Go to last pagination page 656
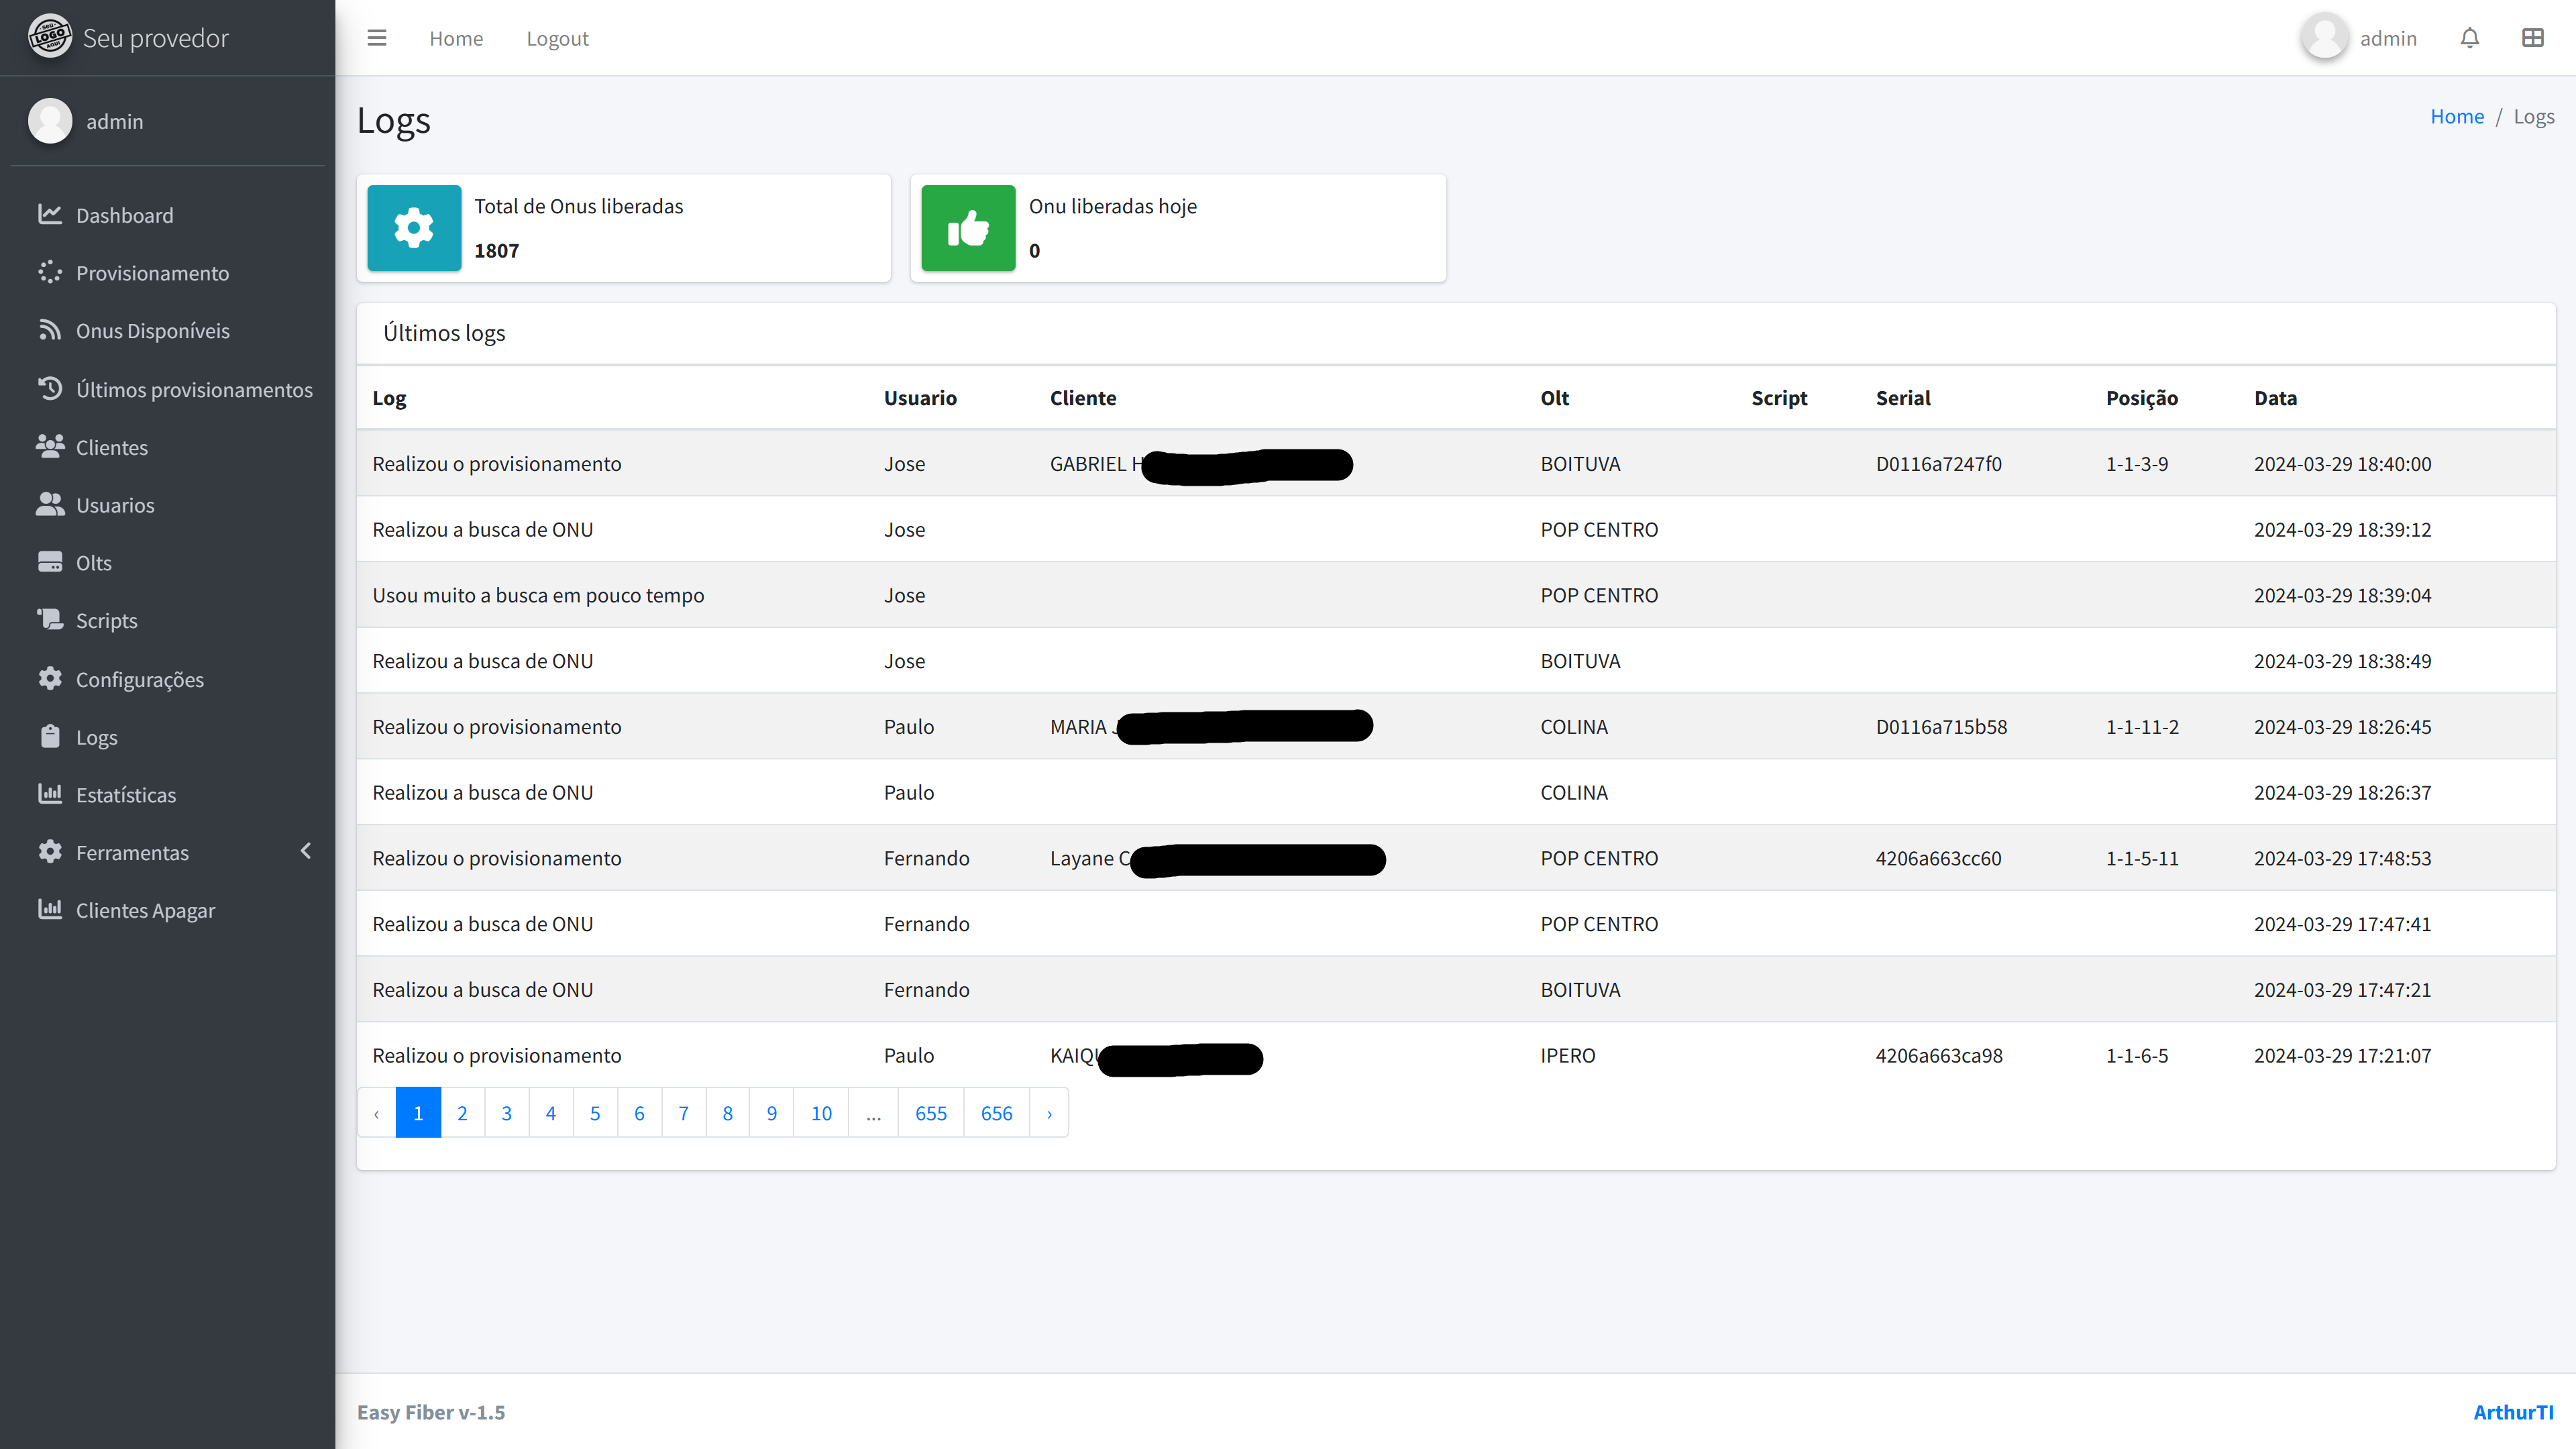 pos(997,1112)
